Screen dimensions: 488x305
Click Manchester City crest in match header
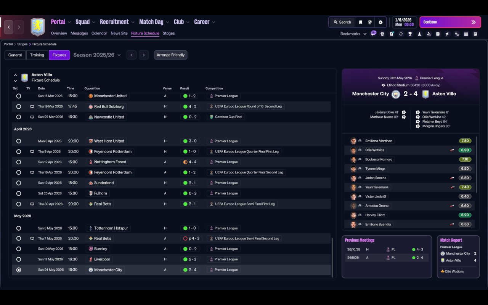click(x=396, y=94)
